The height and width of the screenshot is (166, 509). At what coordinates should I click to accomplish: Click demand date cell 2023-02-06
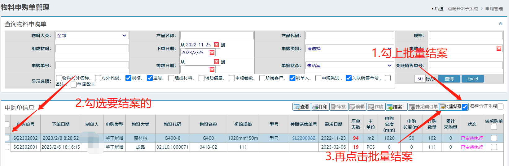[x=333, y=147]
